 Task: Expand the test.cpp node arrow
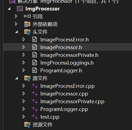pyautogui.click(x=24, y=117)
